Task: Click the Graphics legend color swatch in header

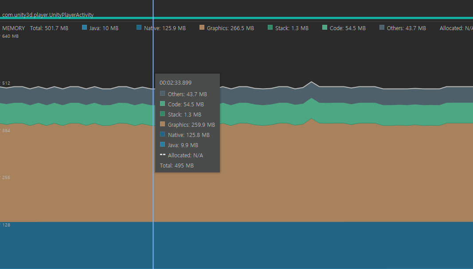Action: click(202, 27)
